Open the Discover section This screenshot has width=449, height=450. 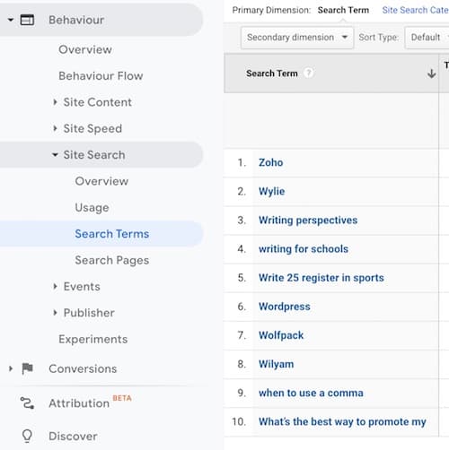(73, 436)
